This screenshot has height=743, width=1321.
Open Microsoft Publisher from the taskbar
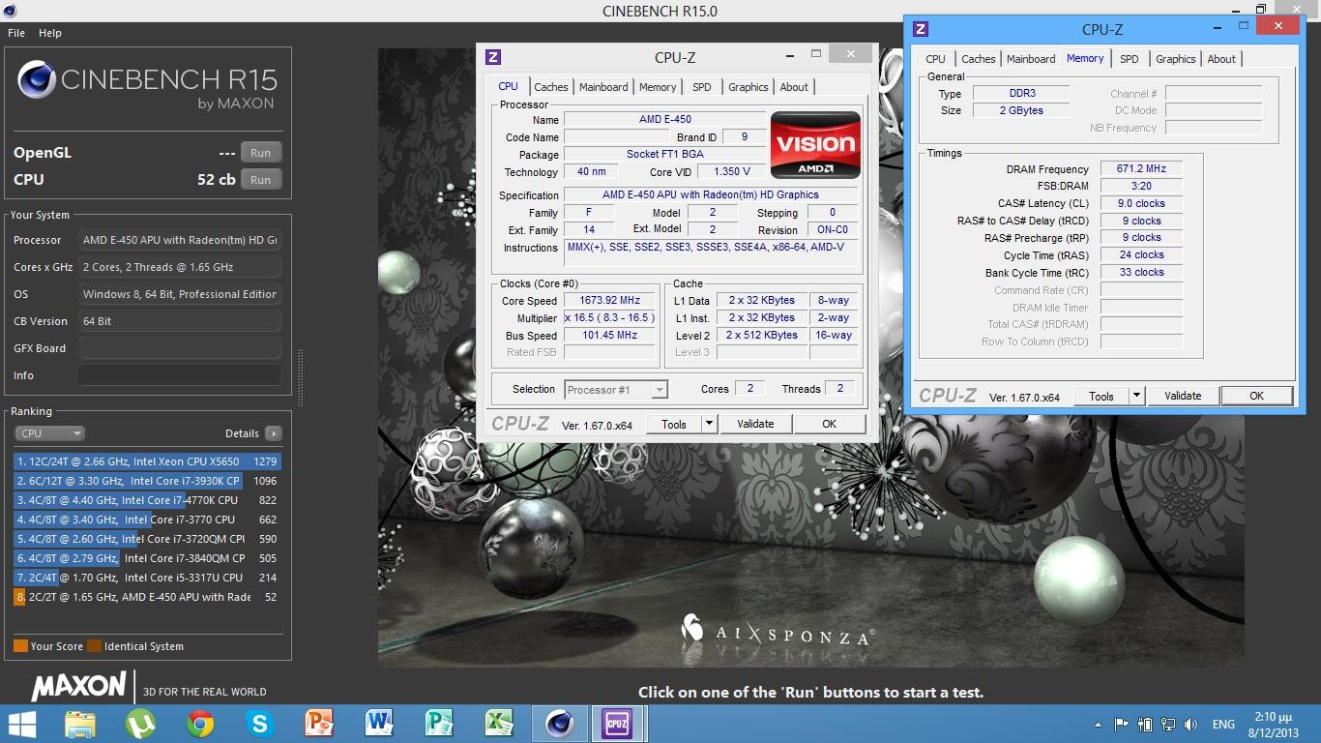click(x=439, y=724)
